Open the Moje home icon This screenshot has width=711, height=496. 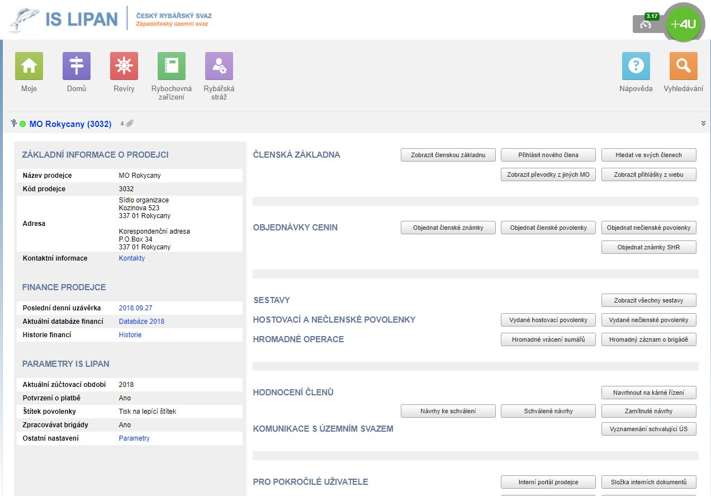[29, 67]
